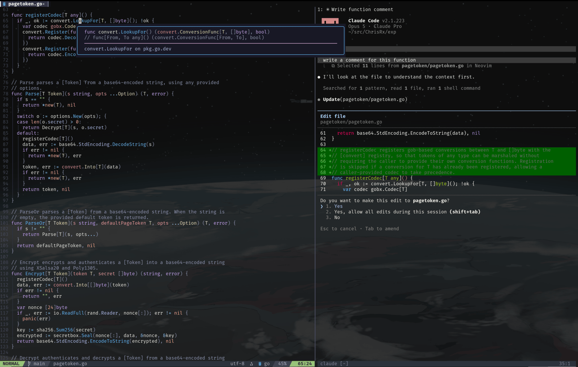Click the ~/src/ChrisRx/exp working directory text
The image size is (578, 367).
click(372, 32)
